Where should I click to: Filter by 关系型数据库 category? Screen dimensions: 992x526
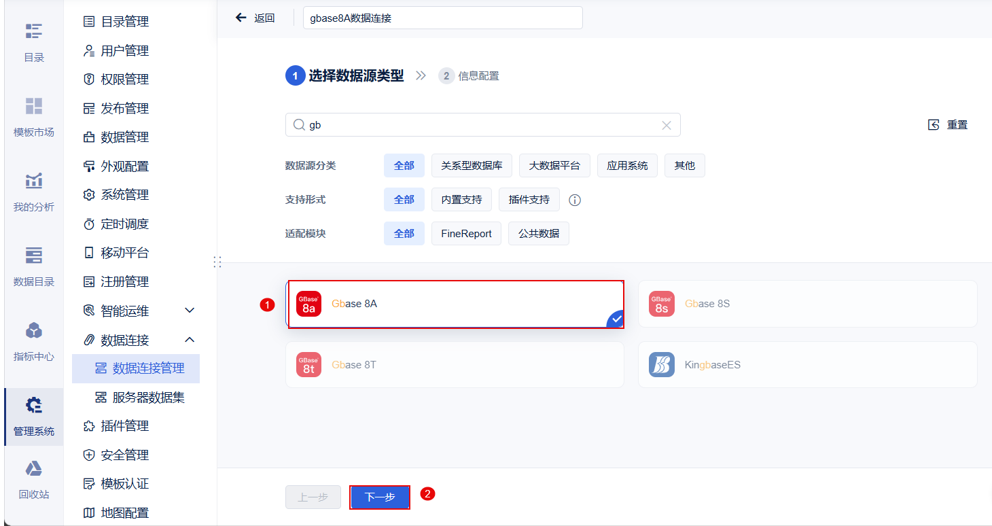click(x=472, y=166)
